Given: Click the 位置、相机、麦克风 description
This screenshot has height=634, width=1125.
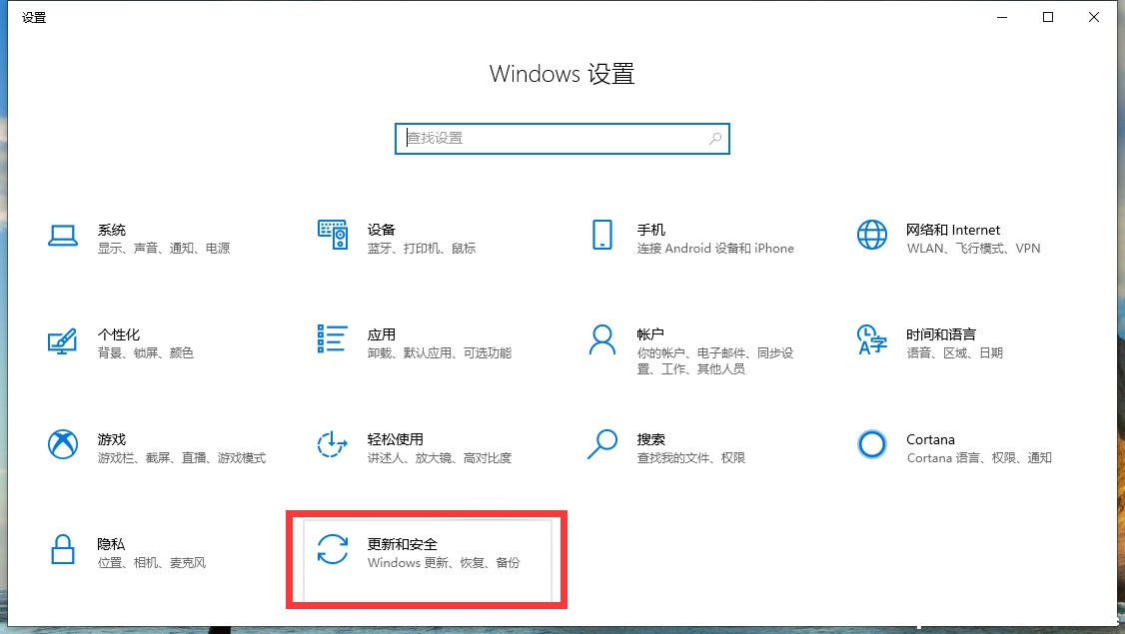Looking at the screenshot, I should point(152,562).
